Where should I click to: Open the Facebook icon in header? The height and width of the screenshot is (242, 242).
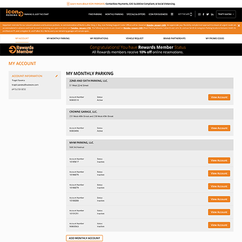(x=203, y=15)
